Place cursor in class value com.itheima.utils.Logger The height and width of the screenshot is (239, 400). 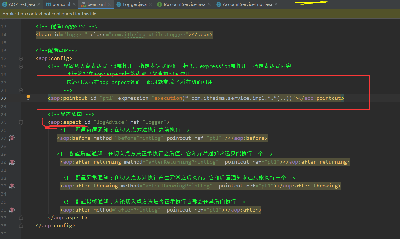coord(149,35)
